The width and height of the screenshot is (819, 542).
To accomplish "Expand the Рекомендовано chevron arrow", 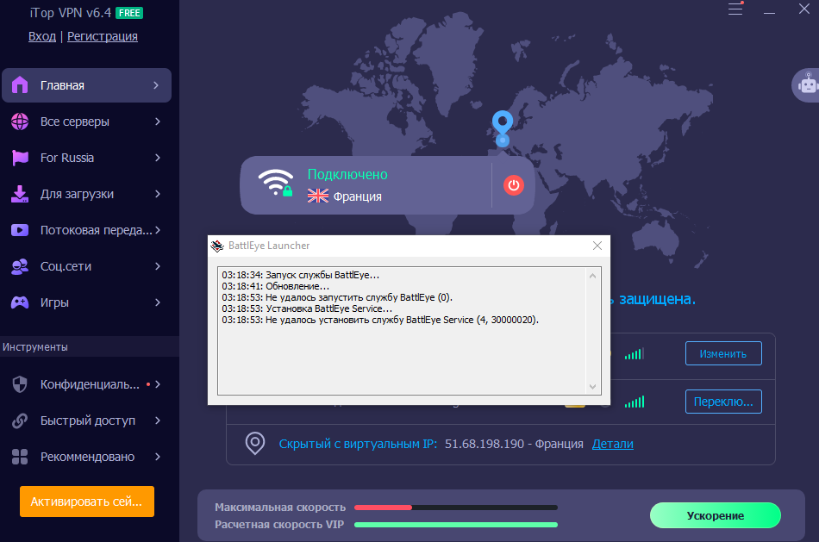I will 157,457.
